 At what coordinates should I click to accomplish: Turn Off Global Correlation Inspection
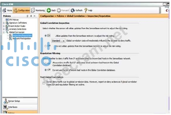[45, 46]
